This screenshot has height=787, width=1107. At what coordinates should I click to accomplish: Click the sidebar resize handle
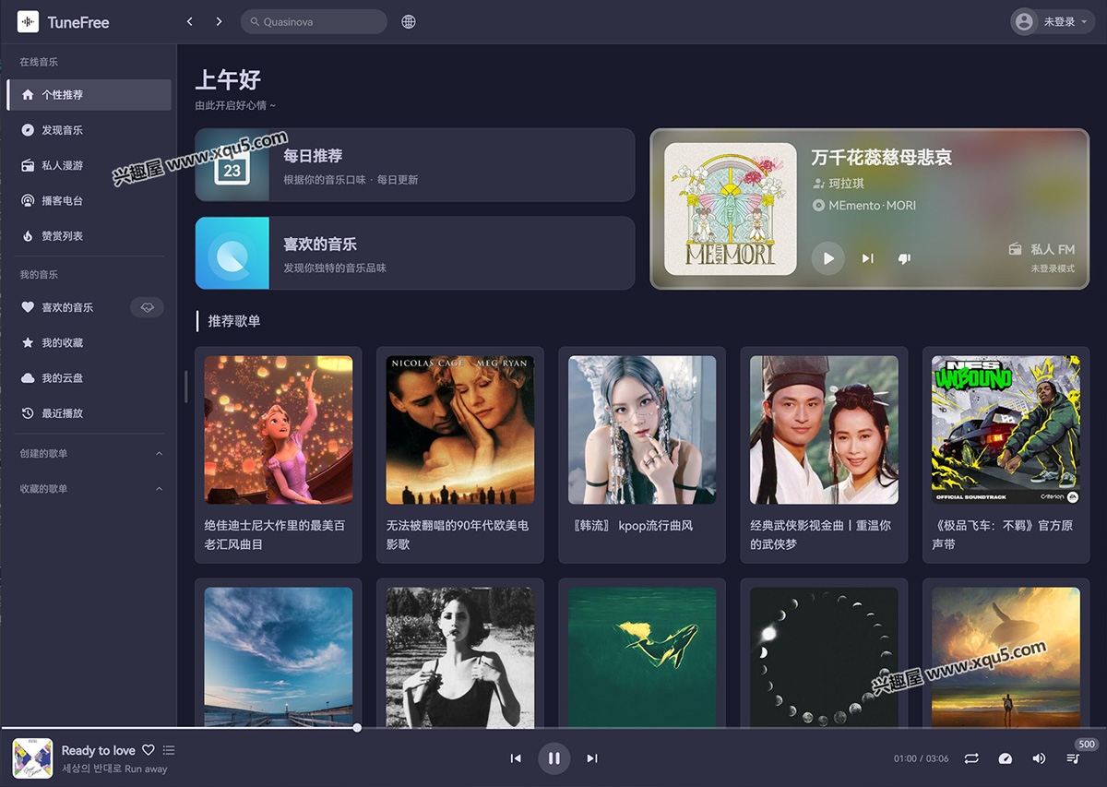(185, 386)
